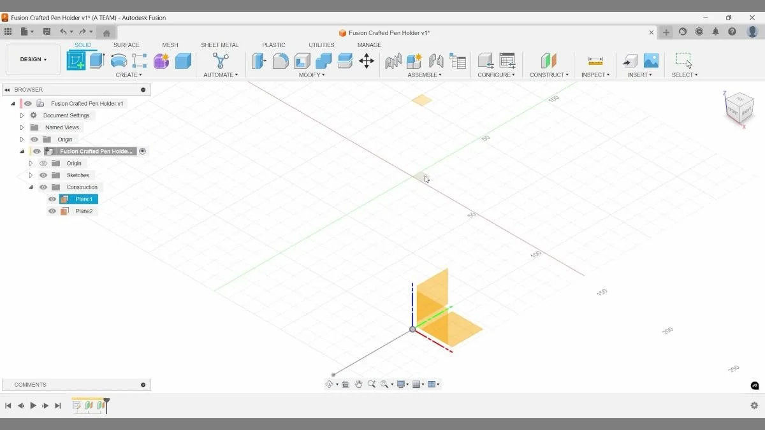Add a new document tab
Image resolution: width=765 pixels, height=430 pixels.
[666, 32]
